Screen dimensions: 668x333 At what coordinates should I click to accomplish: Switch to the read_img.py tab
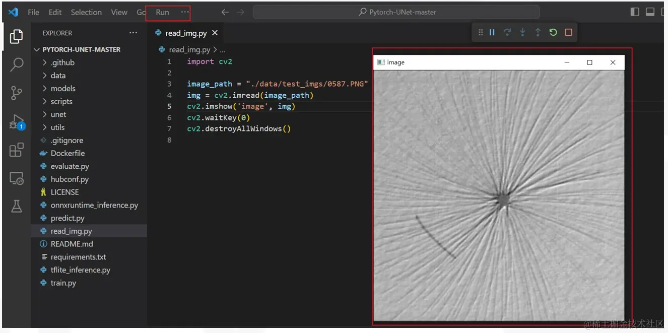click(x=185, y=33)
